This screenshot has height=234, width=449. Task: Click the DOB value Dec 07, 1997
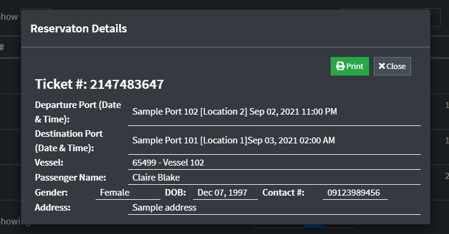(x=222, y=193)
